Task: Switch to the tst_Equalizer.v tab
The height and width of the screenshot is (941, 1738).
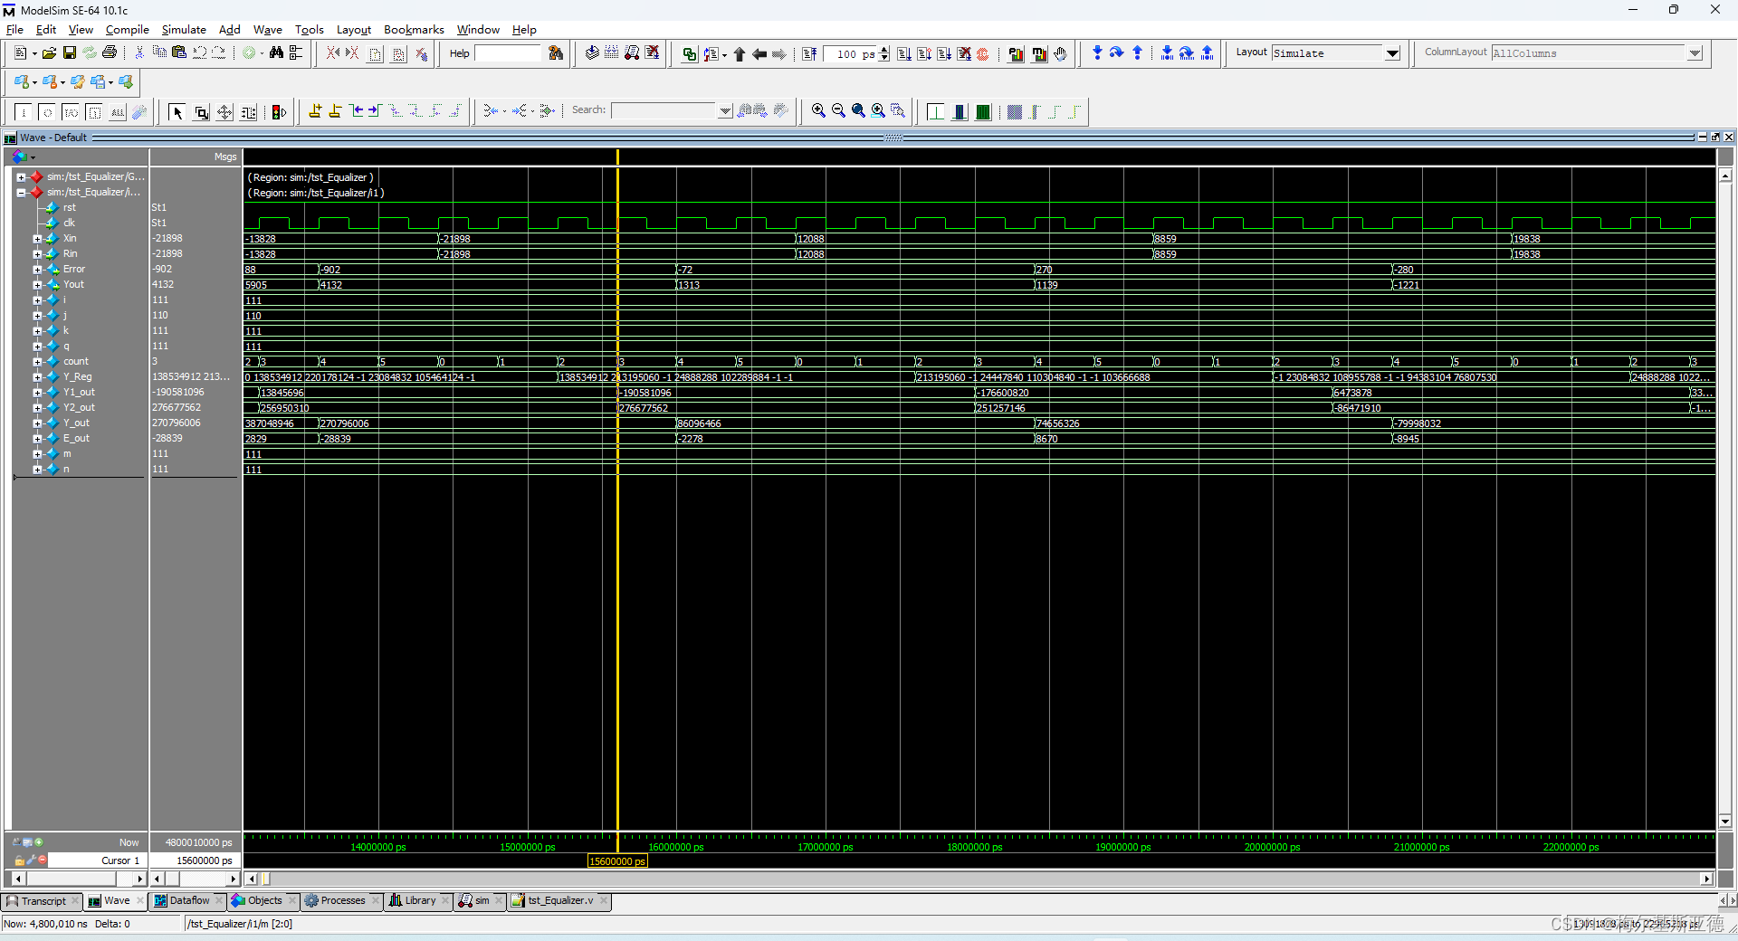Action: click(559, 901)
